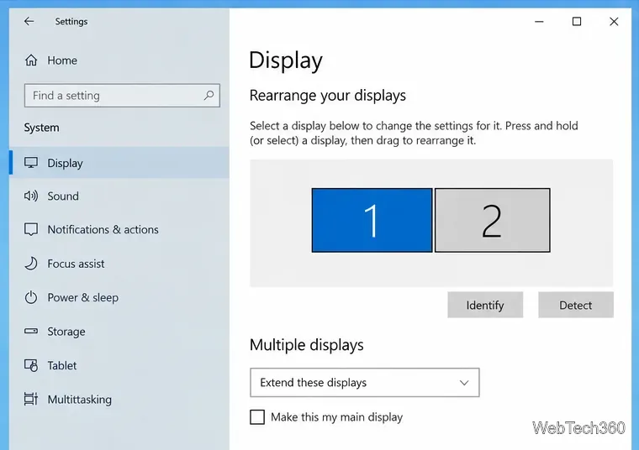The width and height of the screenshot is (639, 450).
Task: Select the Notifications speech bubble icon
Action: click(31, 229)
